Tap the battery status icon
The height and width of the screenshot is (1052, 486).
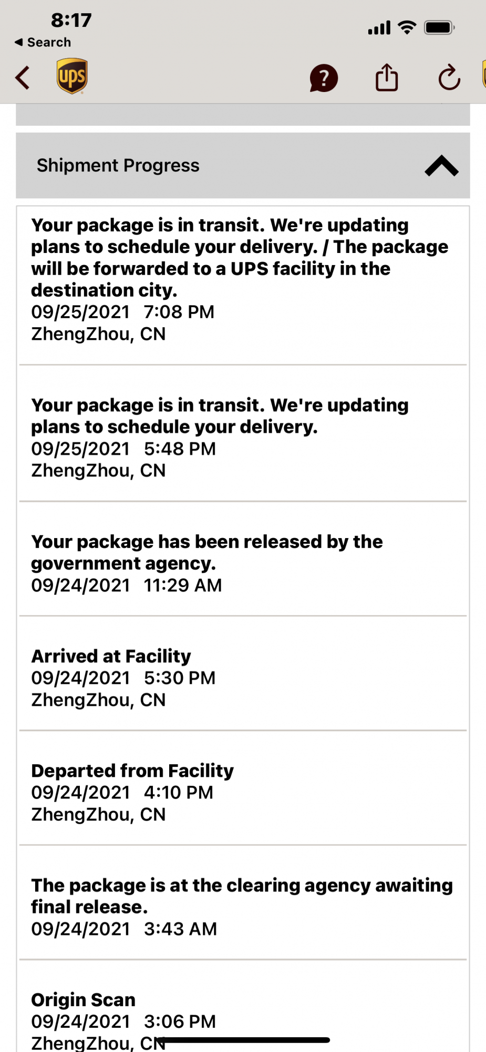point(439,27)
